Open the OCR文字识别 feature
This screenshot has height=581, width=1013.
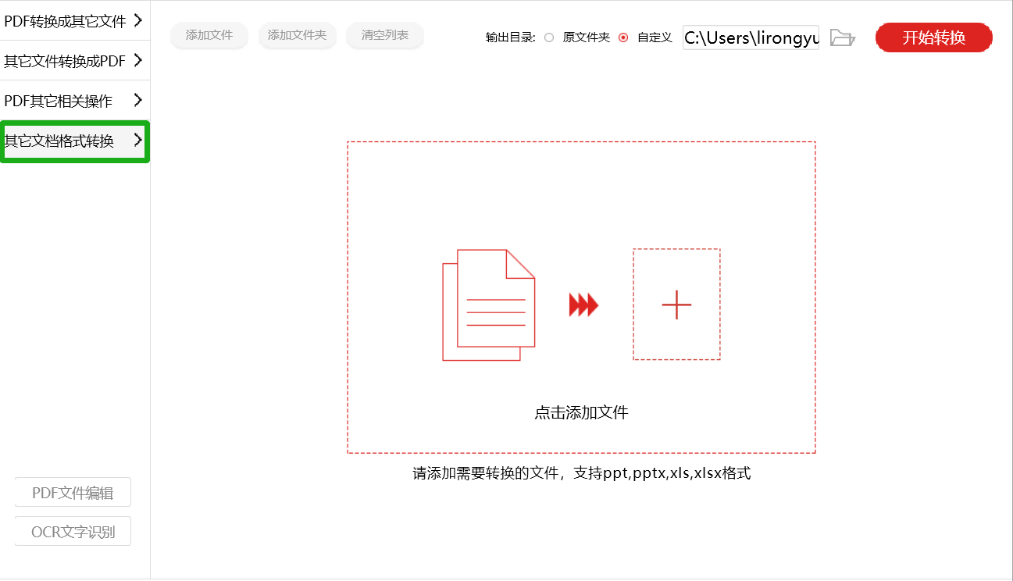73,530
